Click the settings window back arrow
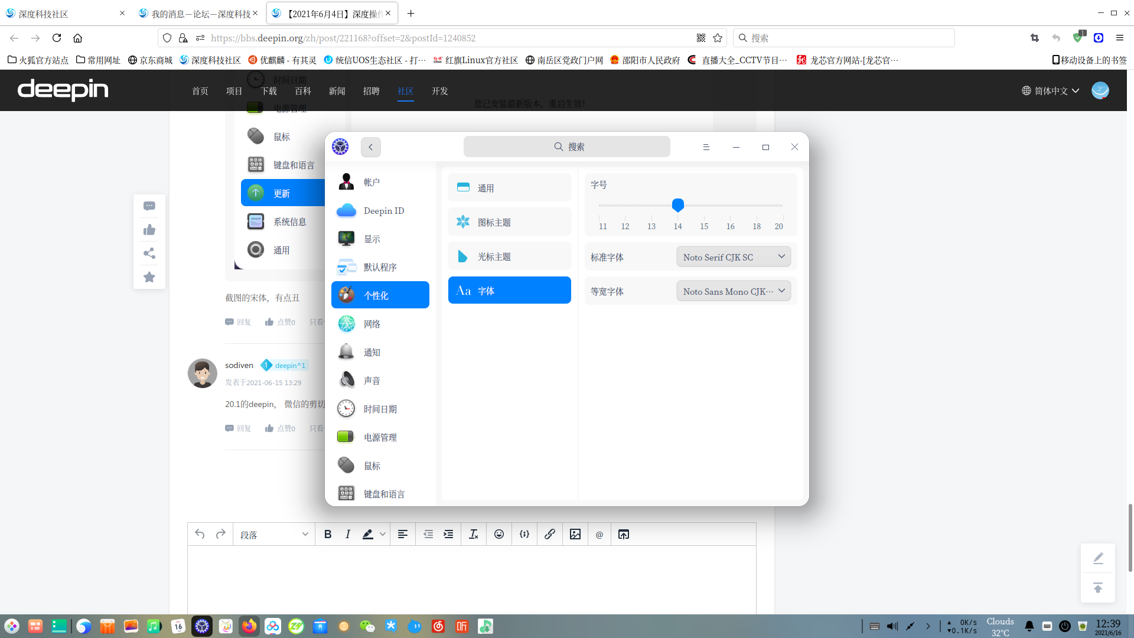Image resolution: width=1134 pixels, height=638 pixels. (x=371, y=147)
